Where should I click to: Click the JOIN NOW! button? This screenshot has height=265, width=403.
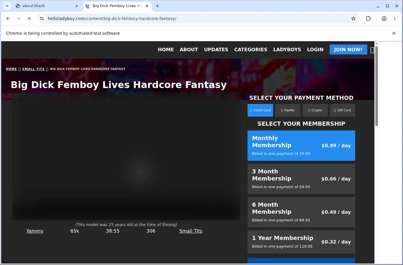[x=348, y=50]
